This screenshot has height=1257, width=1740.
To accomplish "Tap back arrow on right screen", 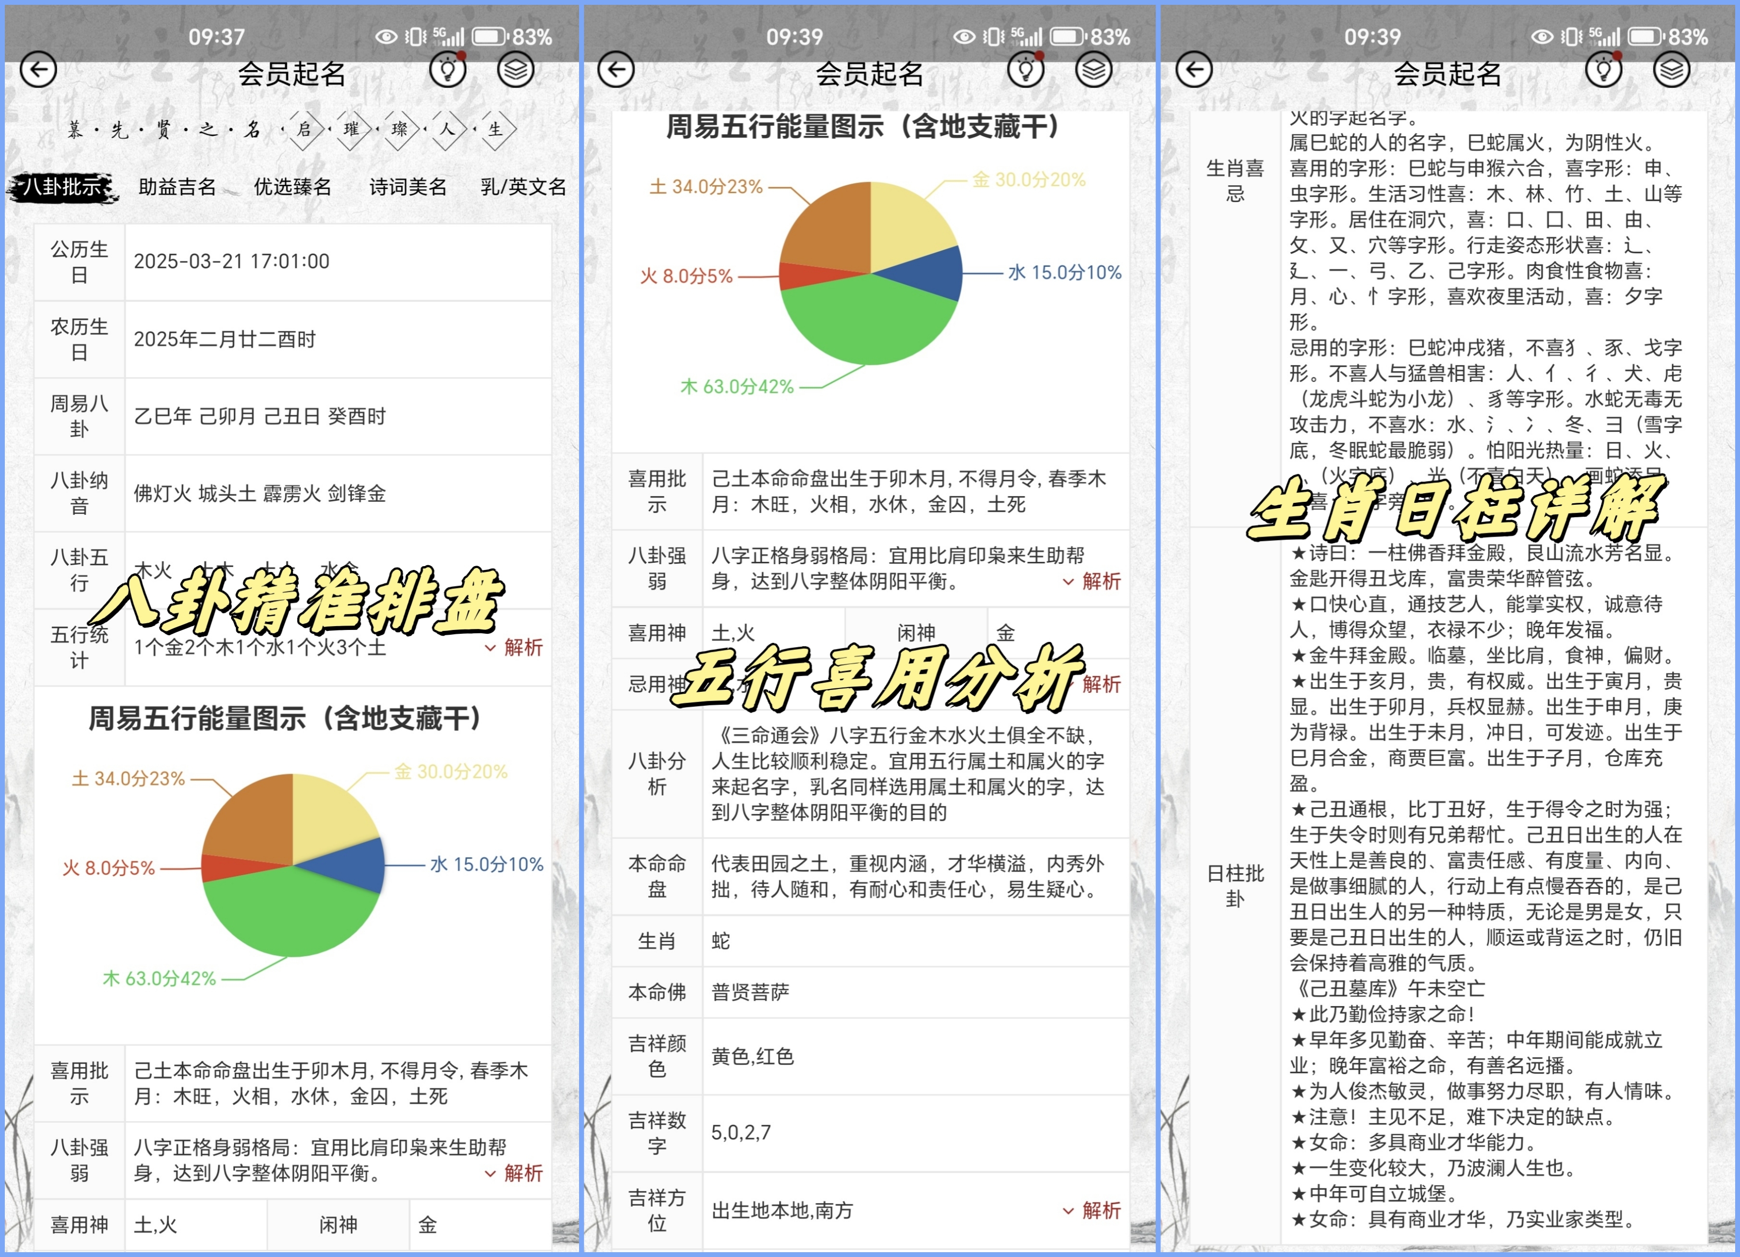I will [x=1194, y=70].
